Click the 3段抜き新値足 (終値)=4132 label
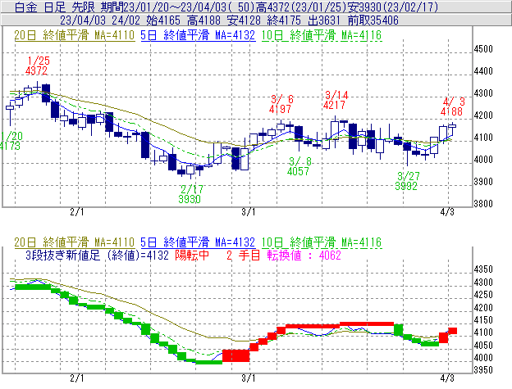The width and height of the screenshot is (512, 389). coord(98,255)
